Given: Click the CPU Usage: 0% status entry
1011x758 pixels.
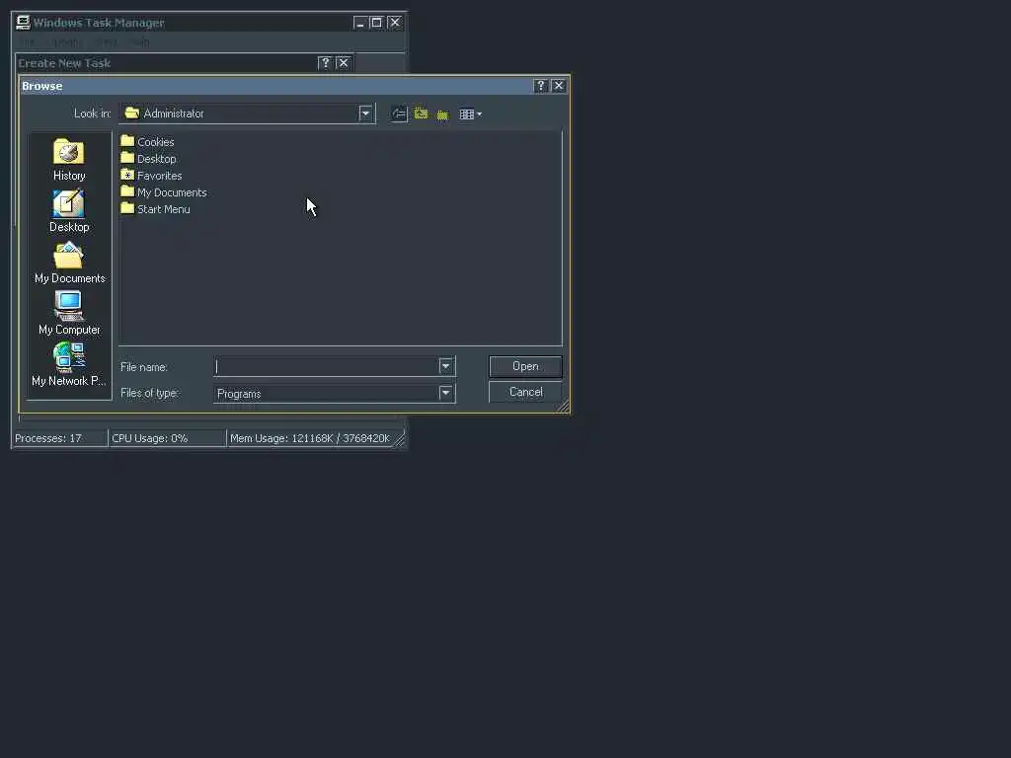Looking at the screenshot, I should 168,438.
